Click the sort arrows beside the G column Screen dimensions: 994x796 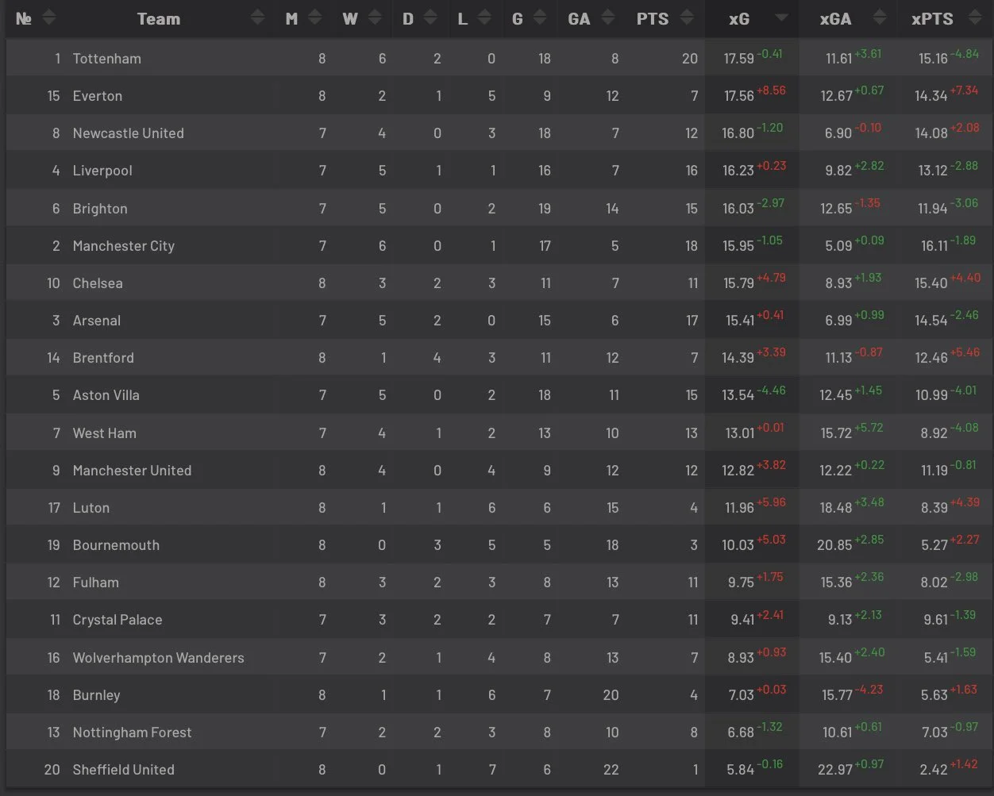pyautogui.click(x=540, y=18)
